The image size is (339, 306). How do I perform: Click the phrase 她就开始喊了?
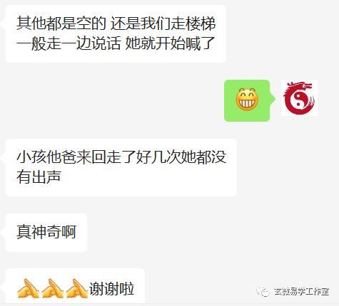click(x=170, y=43)
